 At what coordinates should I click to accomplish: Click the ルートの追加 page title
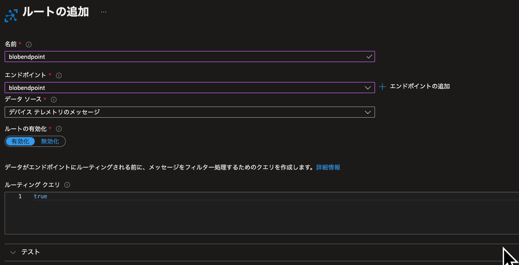(55, 12)
